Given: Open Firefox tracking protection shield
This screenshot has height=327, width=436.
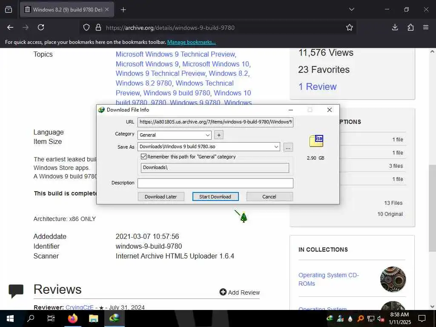Looking at the screenshot, I should (x=86, y=28).
